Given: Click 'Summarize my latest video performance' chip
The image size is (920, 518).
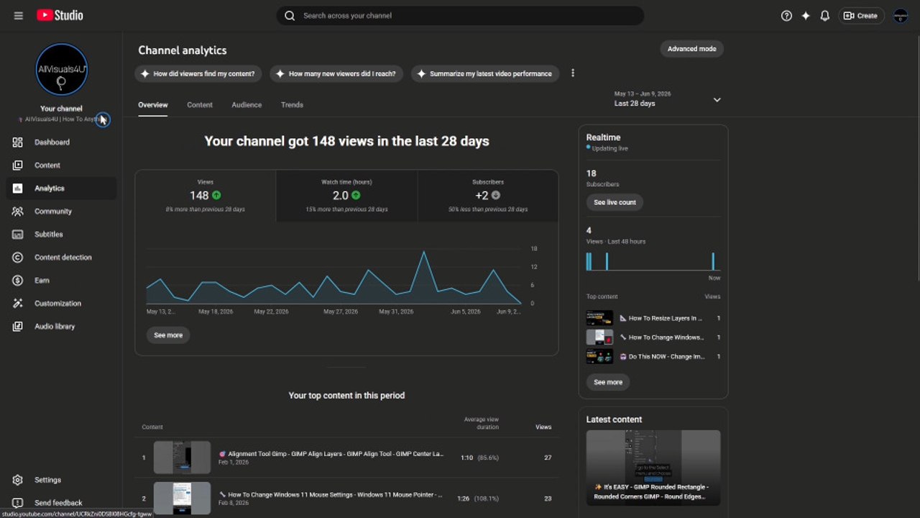Looking at the screenshot, I should (485, 73).
